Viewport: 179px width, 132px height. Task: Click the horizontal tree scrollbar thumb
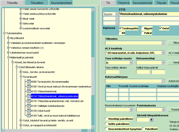(x=44, y=131)
